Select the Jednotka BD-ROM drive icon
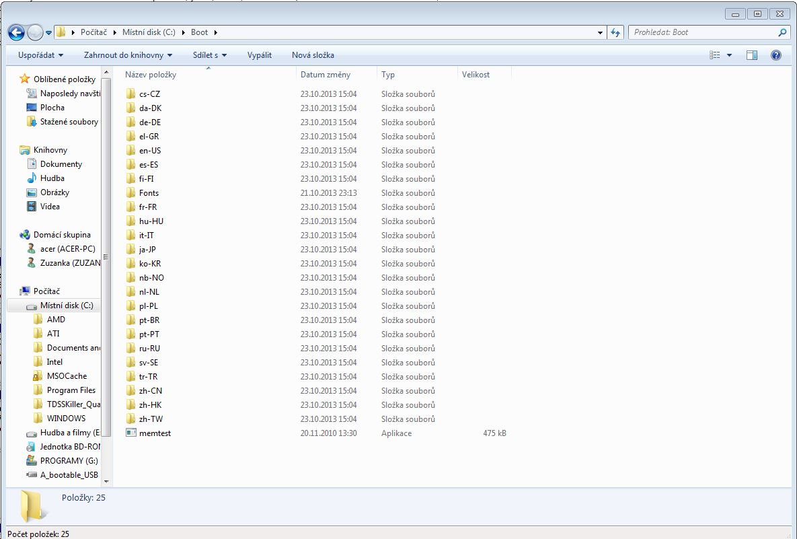Viewport: 797px width, 539px height. (x=32, y=446)
